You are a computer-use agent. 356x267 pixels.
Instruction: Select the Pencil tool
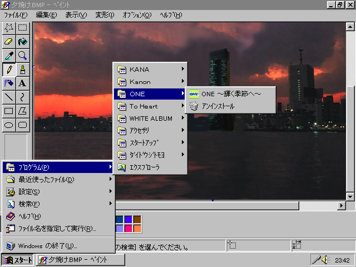coord(9,70)
